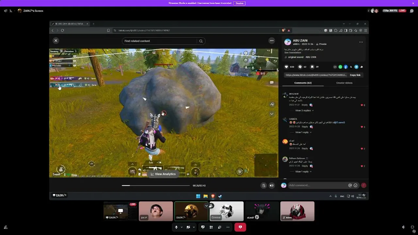This screenshot has width=418, height=235.
Task: Like the video with the heart icon
Action: coord(286,67)
